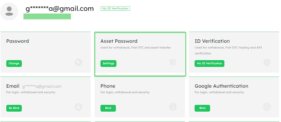Screen dimensions: 281x122
Task: Click the masked email in Email card
Action: [x=42, y=87]
